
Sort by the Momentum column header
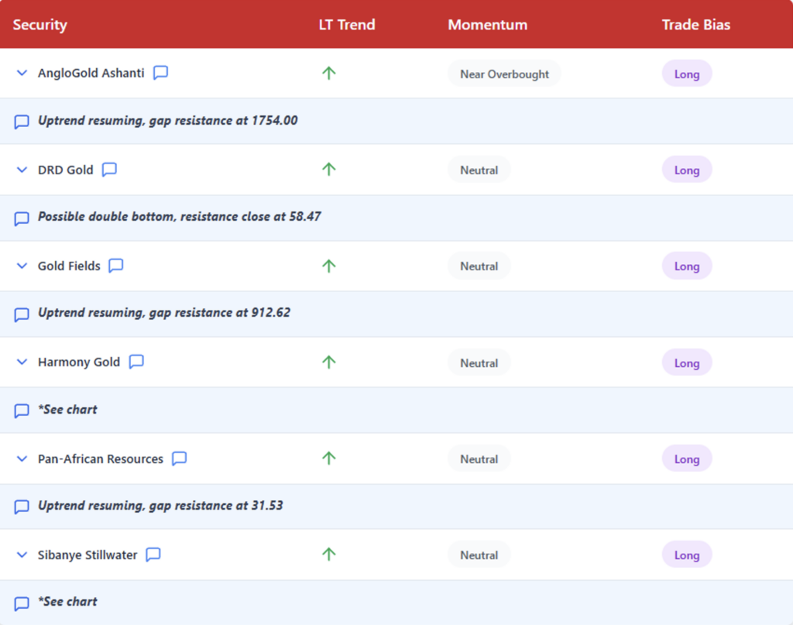[x=487, y=25]
